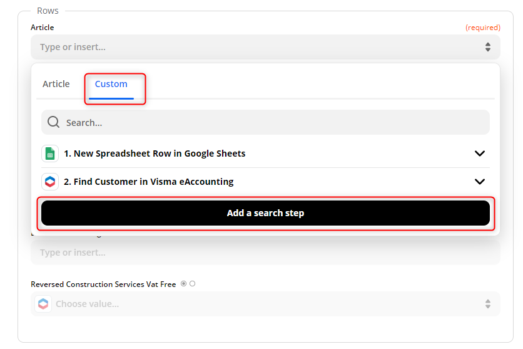Image resolution: width=523 pixels, height=349 pixels.
Task: Expand Find Customer in Visma eAccounting chevron
Action: pyautogui.click(x=480, y=182)
